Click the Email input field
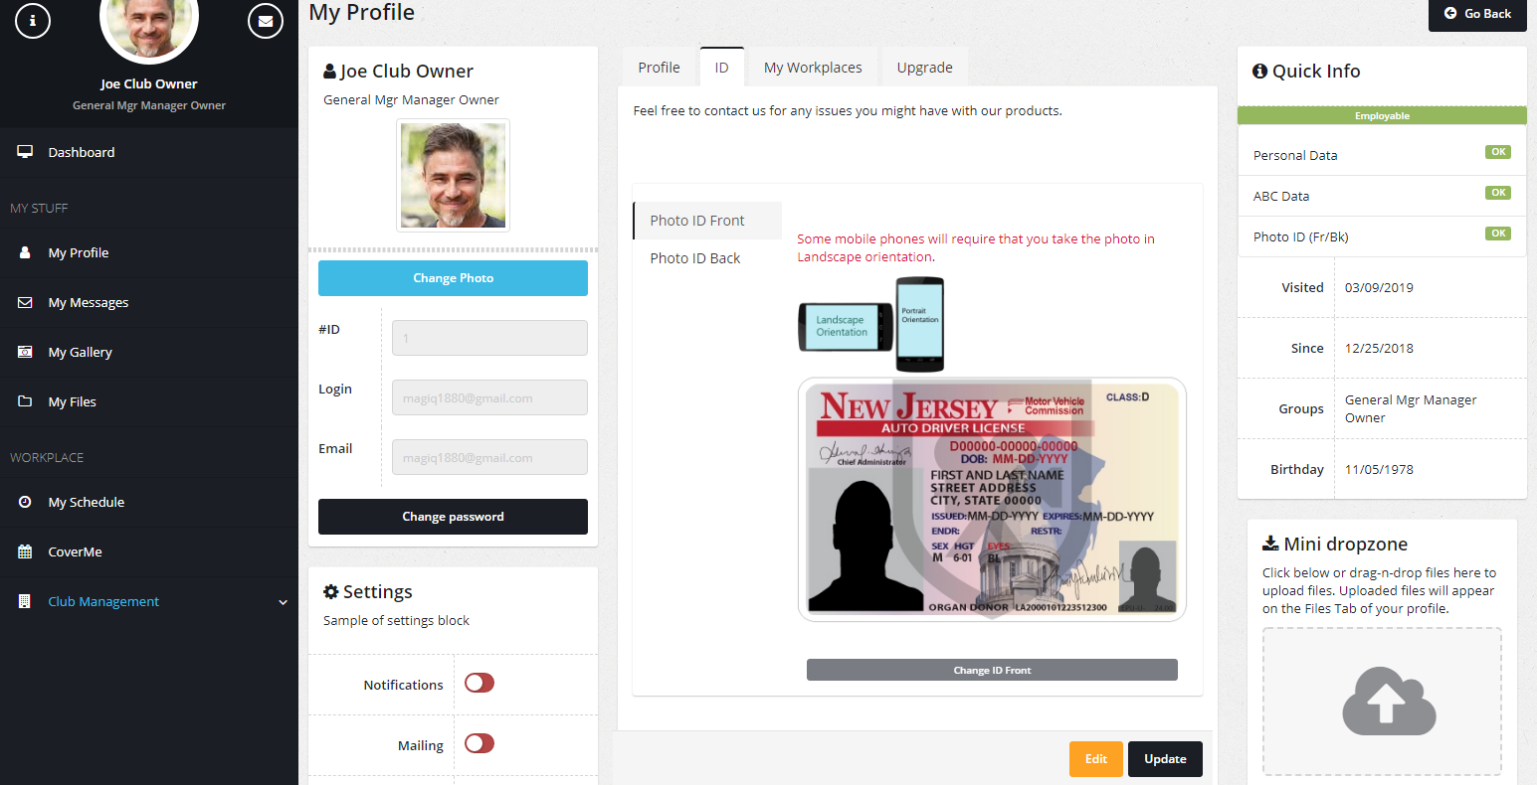Viewport: 1537px width, 785px height. (x=489, y=457)
